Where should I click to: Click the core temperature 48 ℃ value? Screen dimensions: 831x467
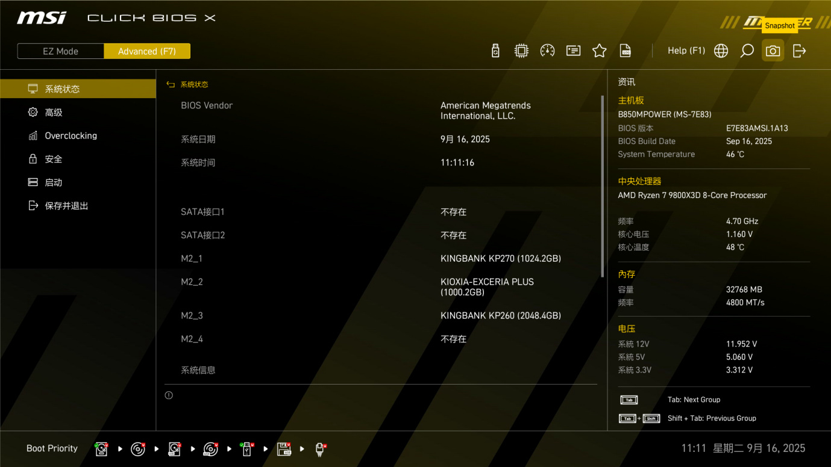pyautogui.click(x=735, y=247)
